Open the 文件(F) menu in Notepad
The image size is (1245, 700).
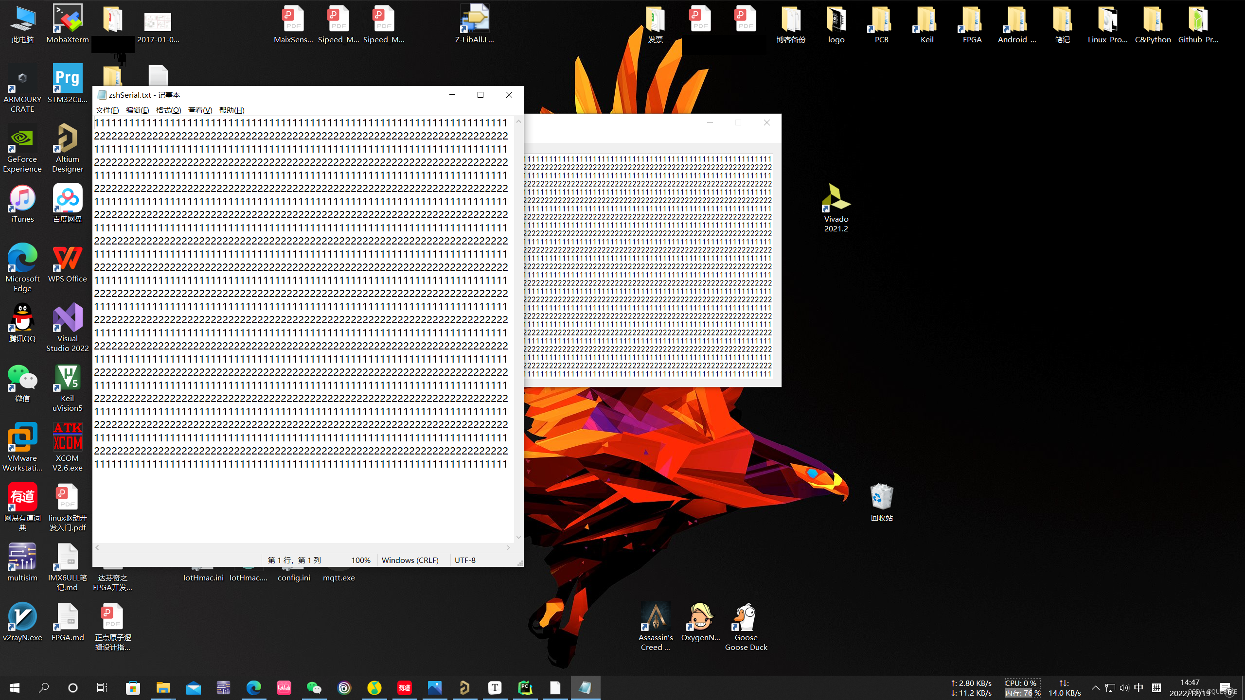point(107,110)
